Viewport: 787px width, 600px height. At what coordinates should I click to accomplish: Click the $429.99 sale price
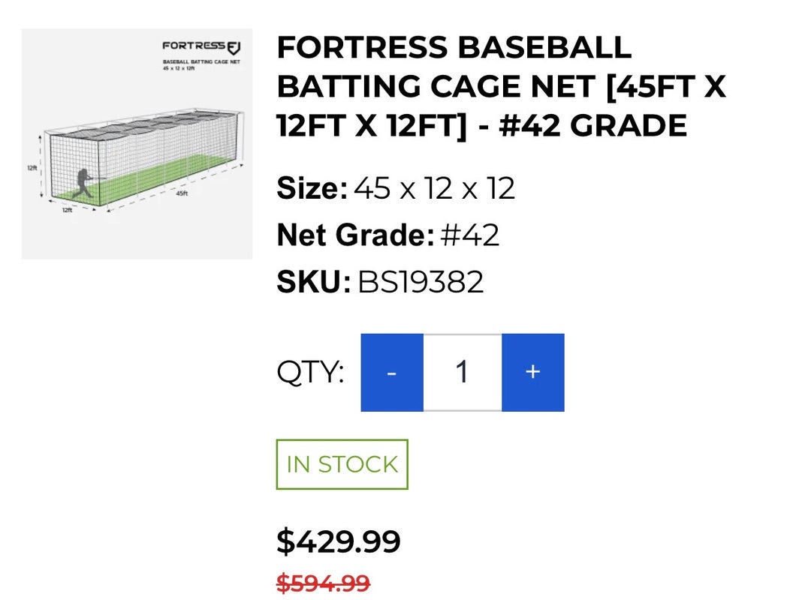tap(339, 541)
